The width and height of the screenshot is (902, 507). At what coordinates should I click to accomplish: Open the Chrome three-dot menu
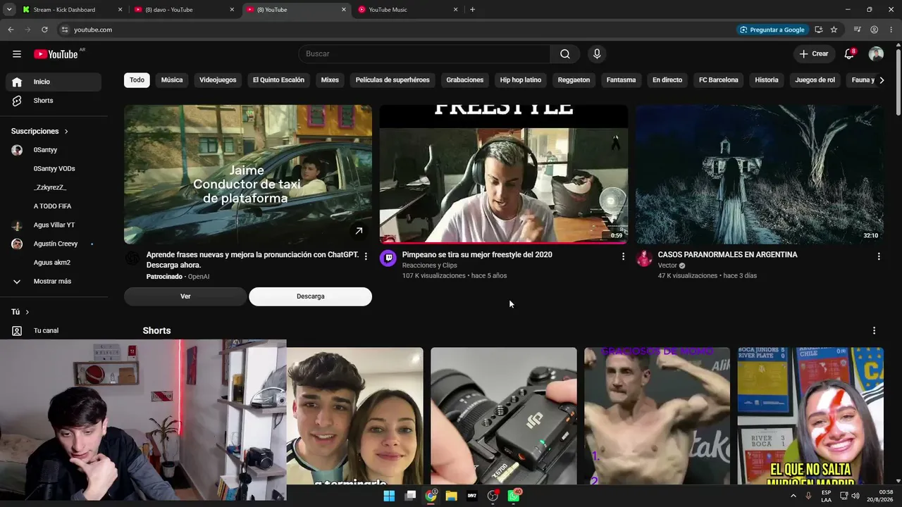[x=891, y=30]
